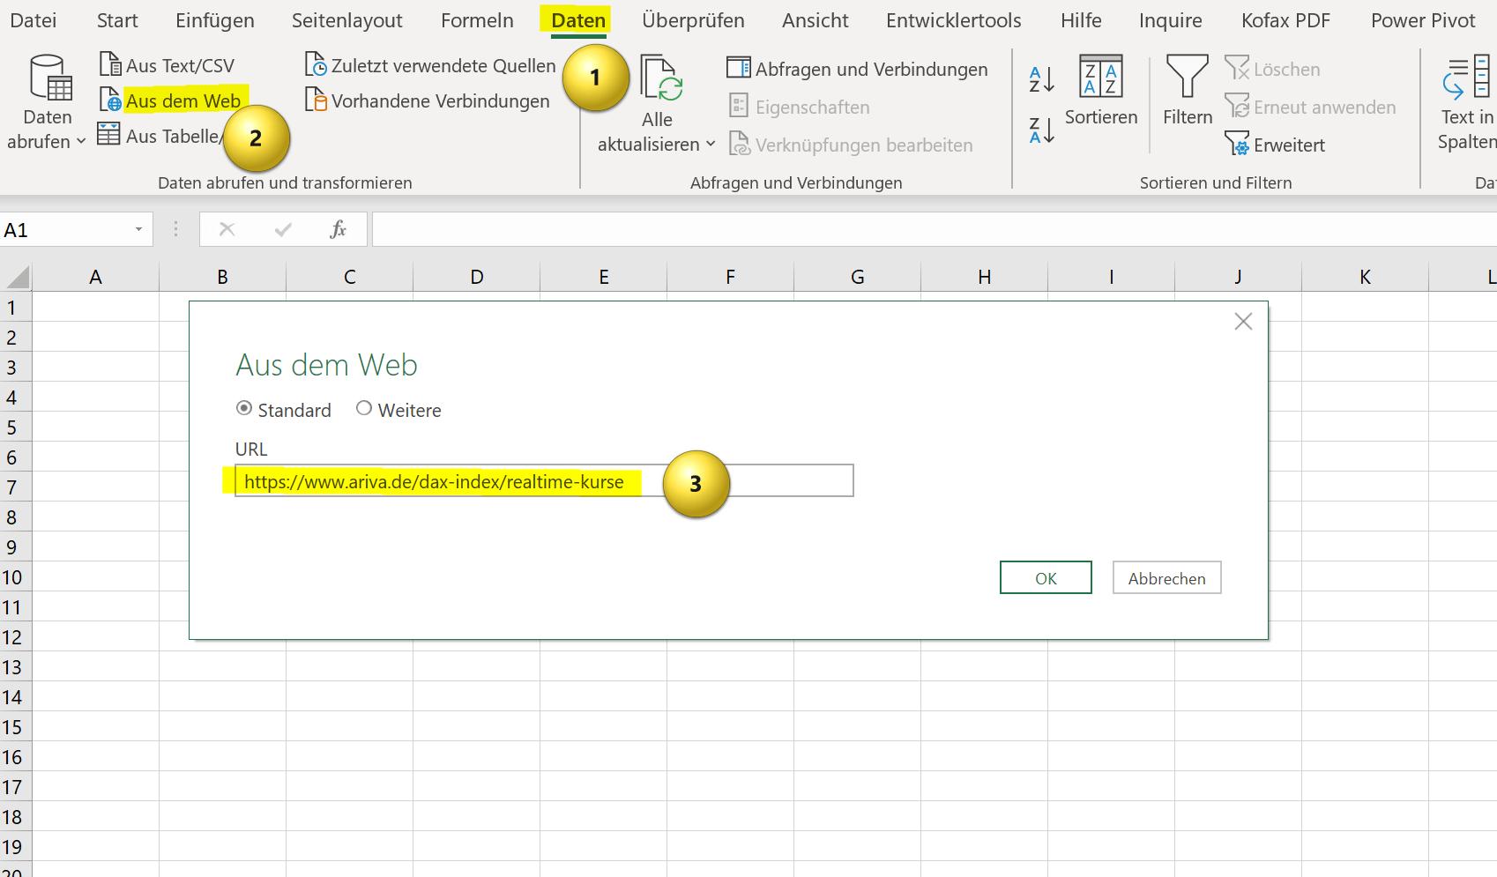Open the Inquire tab

(1171, 20)
